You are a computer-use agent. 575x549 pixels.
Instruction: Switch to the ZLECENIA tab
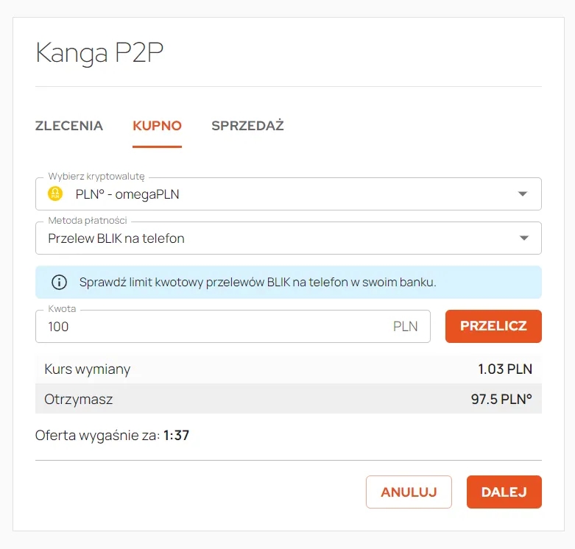tap(69, 126)
